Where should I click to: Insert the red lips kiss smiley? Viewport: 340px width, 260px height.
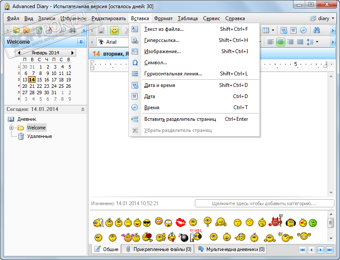[180, 222]
